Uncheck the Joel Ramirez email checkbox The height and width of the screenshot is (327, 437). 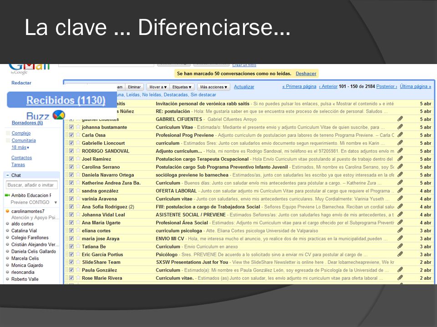pyautogui.click(x=71, y=159)
